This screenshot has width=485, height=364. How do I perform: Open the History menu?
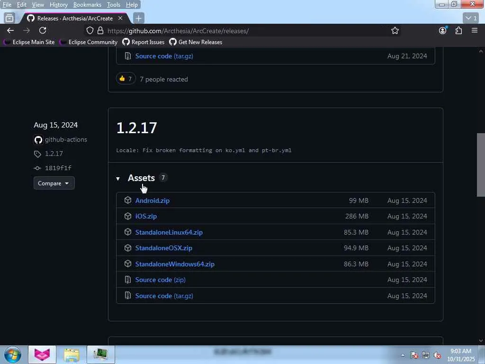click(58, 5)
